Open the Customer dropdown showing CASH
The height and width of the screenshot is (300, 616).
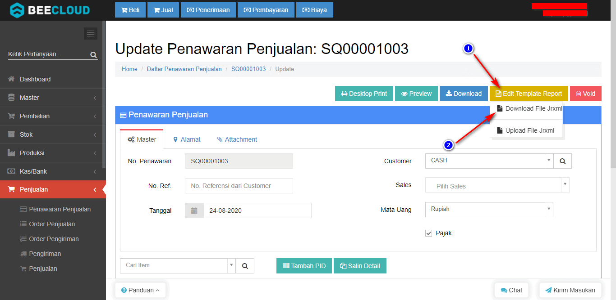[489, 161]
